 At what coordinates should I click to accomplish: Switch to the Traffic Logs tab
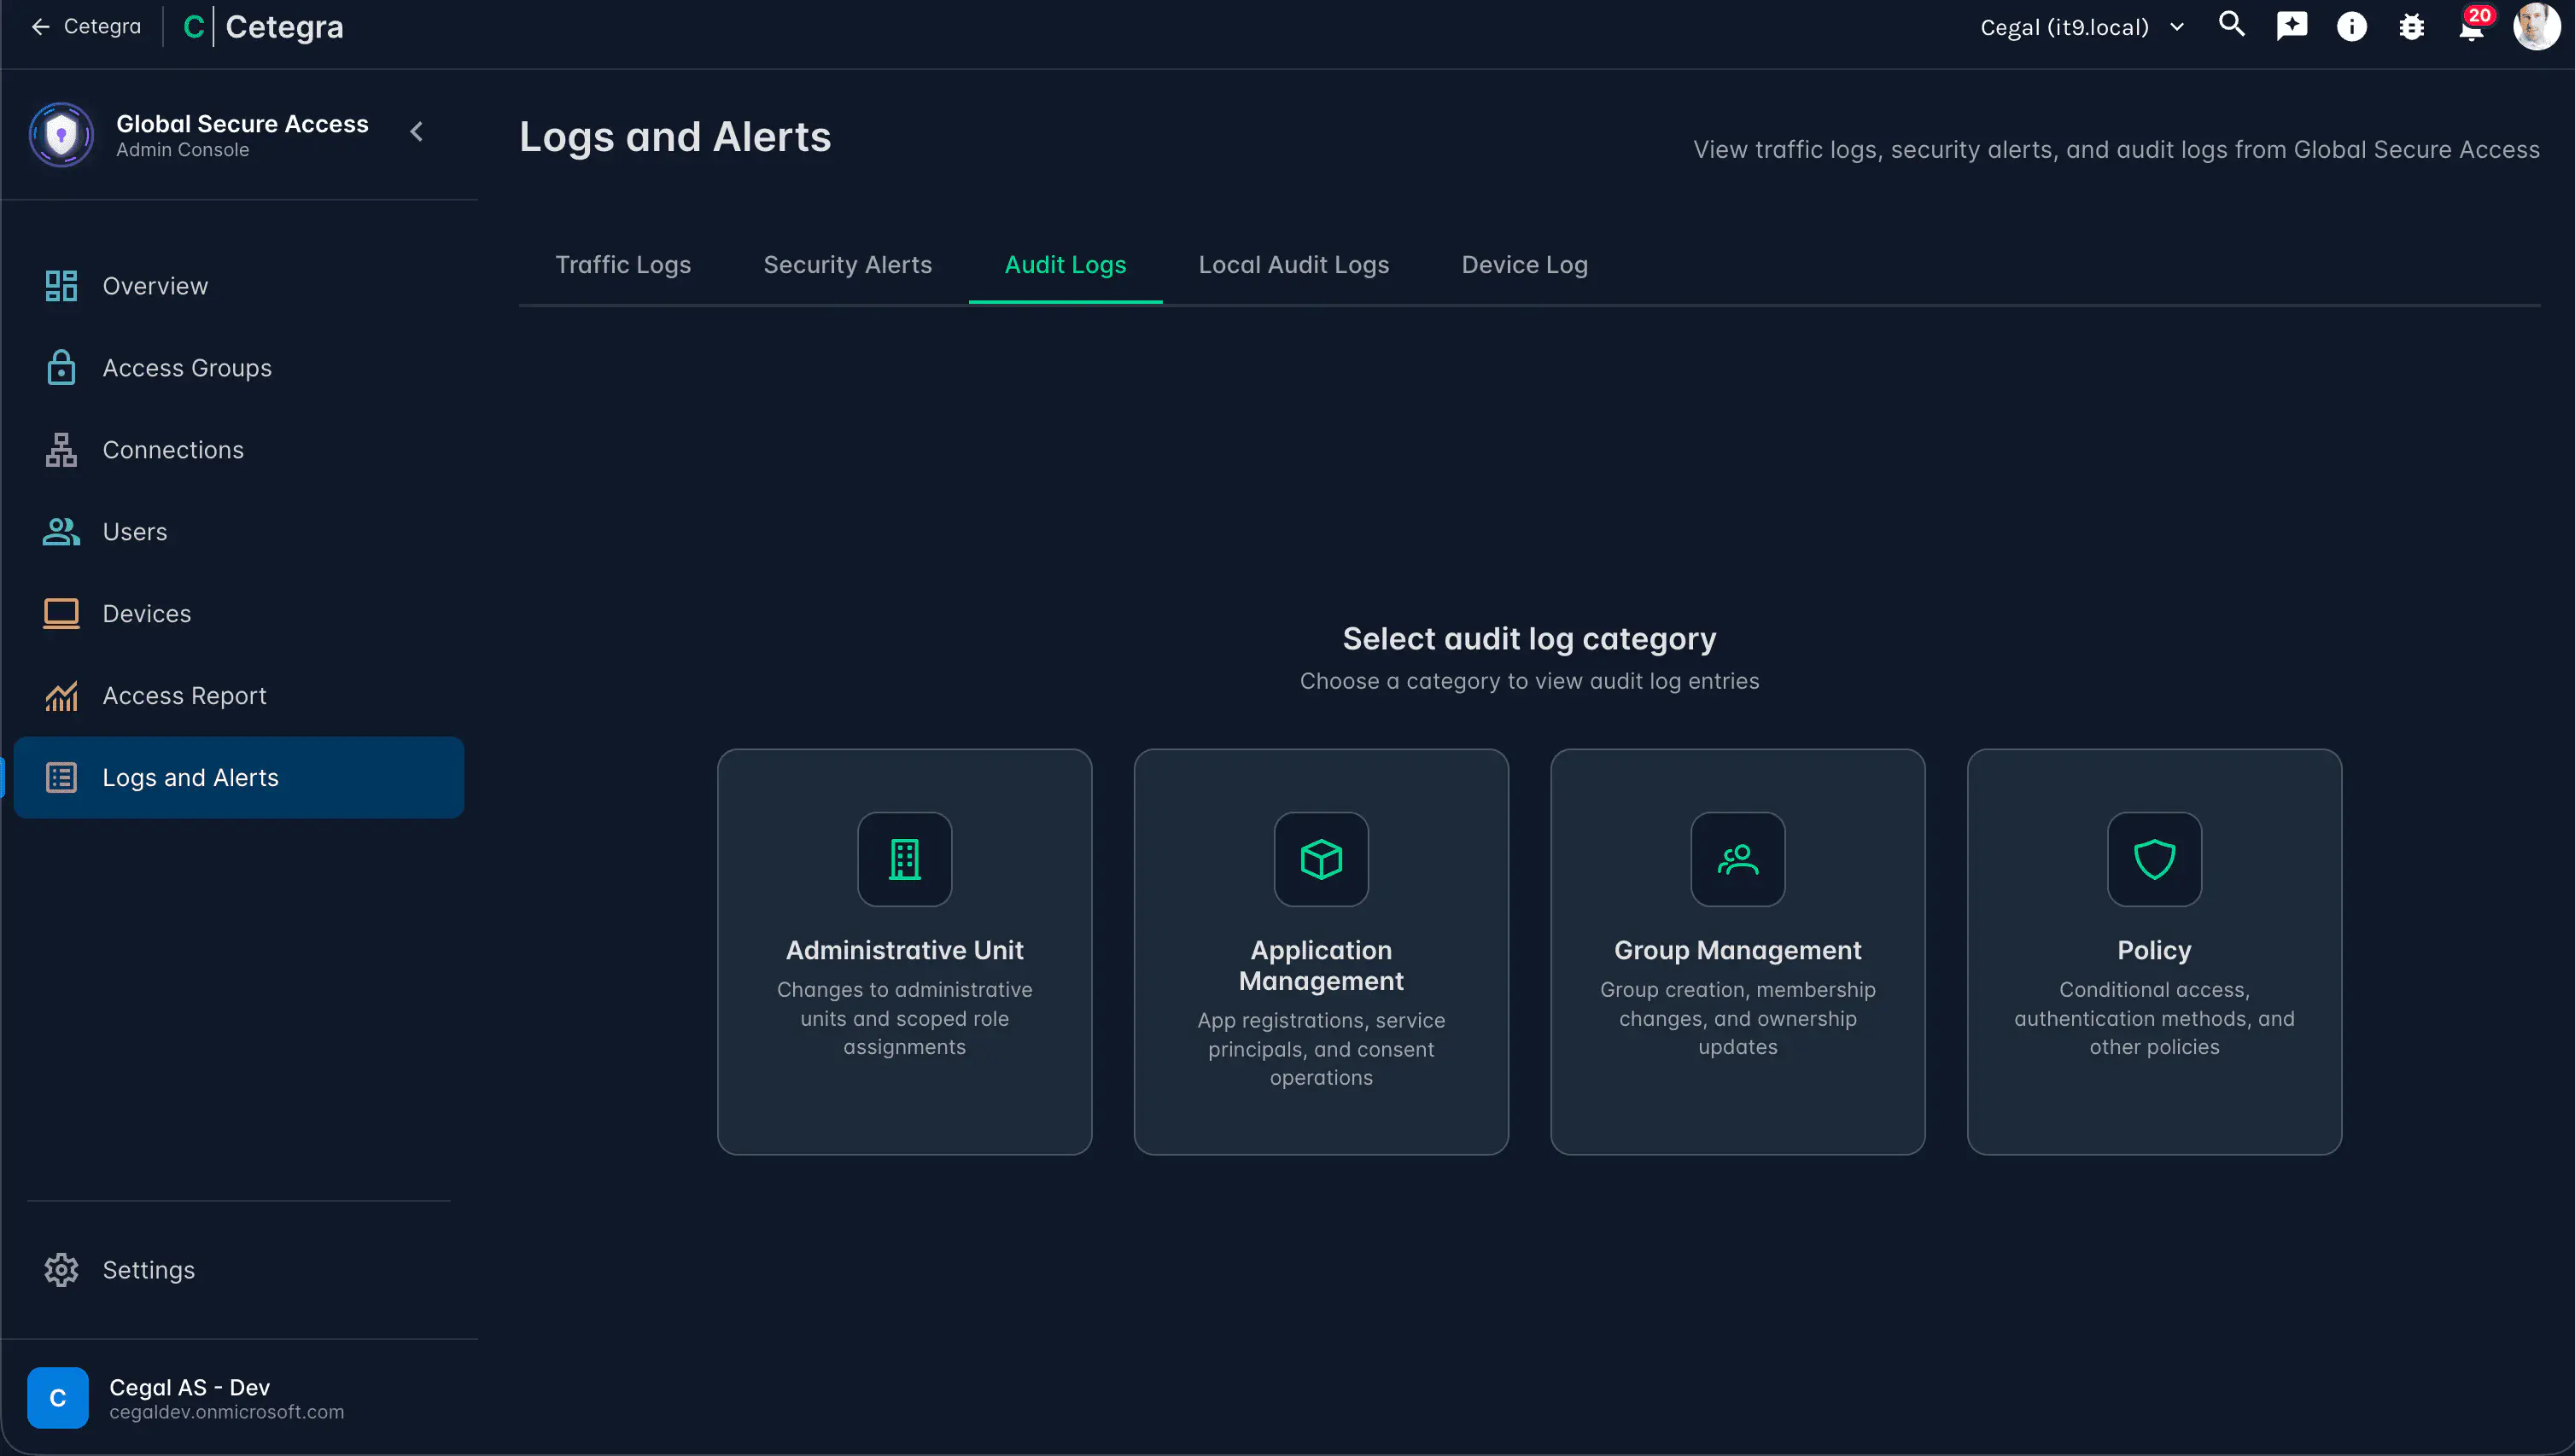pyautogui.click(x=623, y=265)
